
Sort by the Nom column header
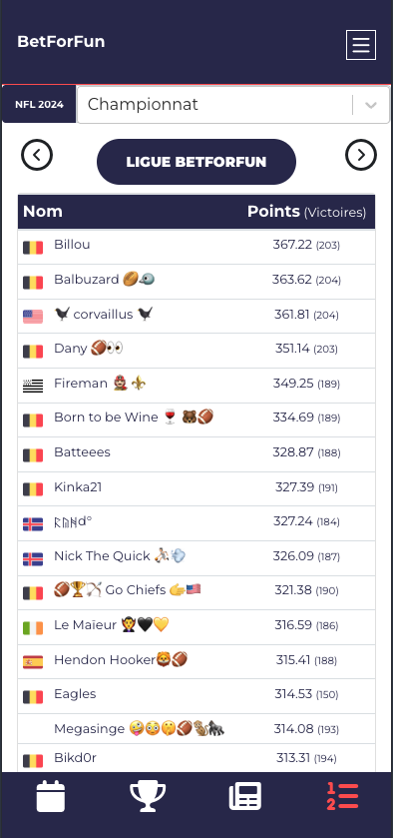tap(43, 212)
